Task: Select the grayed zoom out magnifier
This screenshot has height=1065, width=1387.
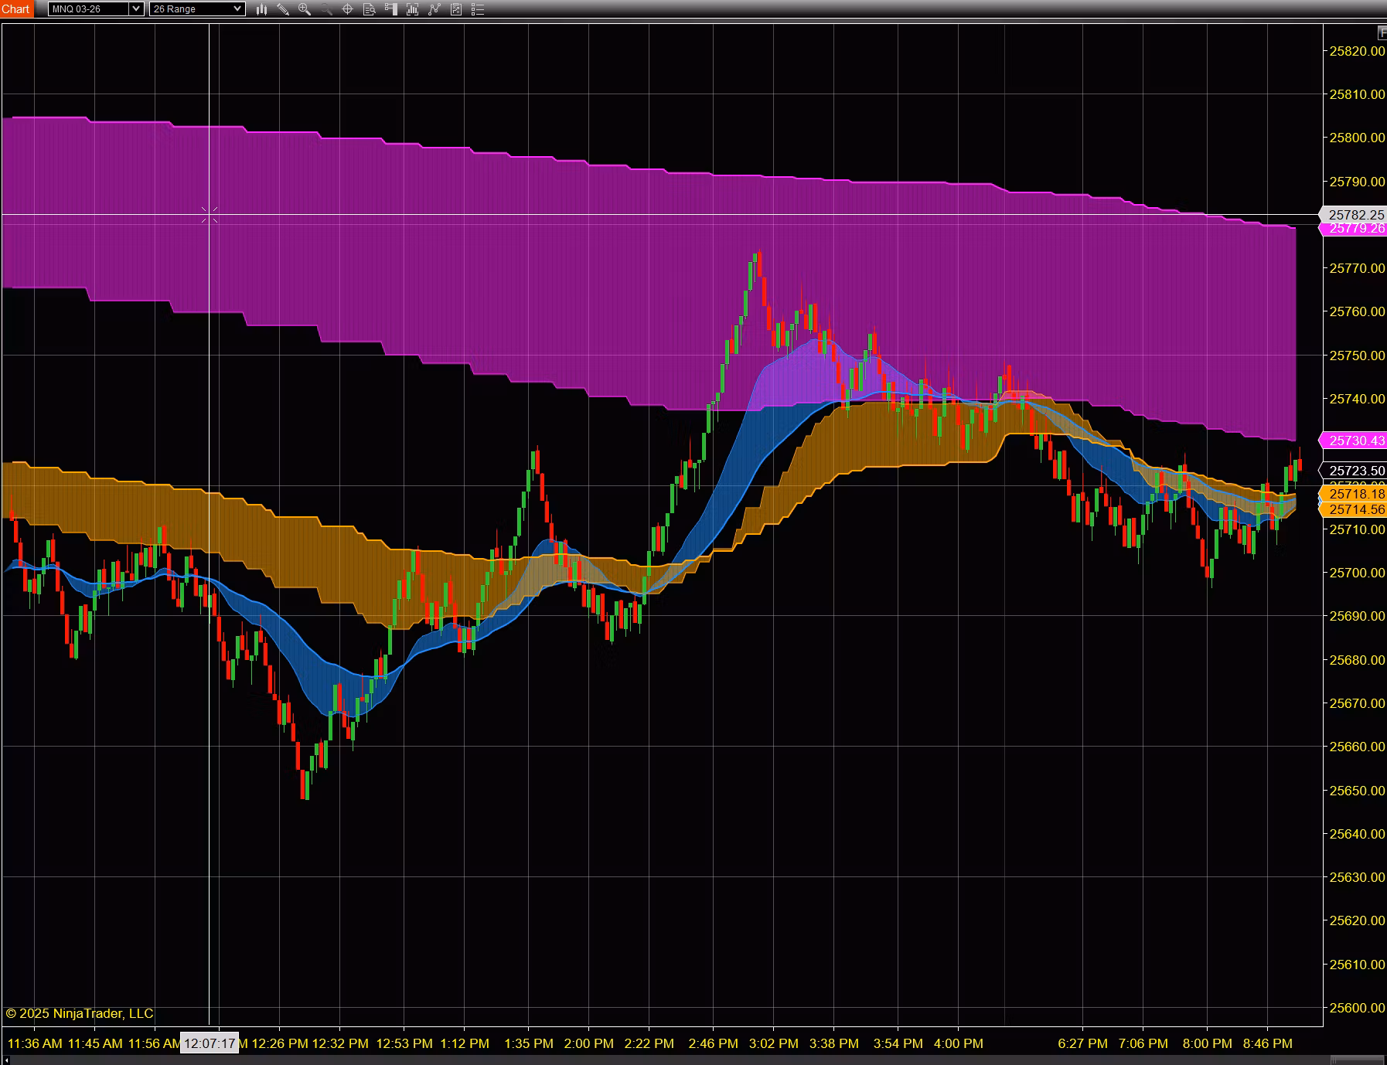Action: click(326, 9)
